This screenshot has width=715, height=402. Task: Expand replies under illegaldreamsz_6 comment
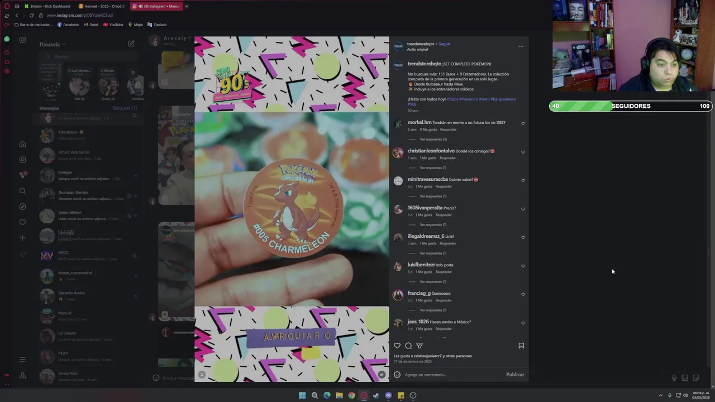pyautogui.click(x=433, y=253)
